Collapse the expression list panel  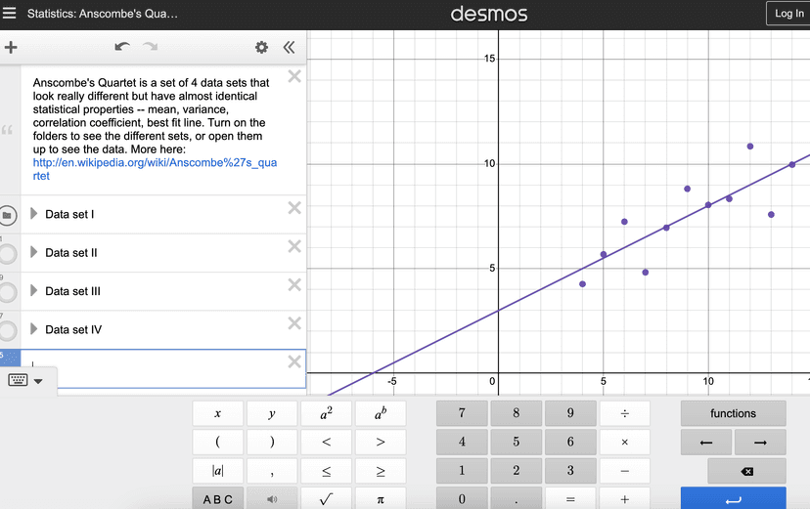[x=289, y=48]
